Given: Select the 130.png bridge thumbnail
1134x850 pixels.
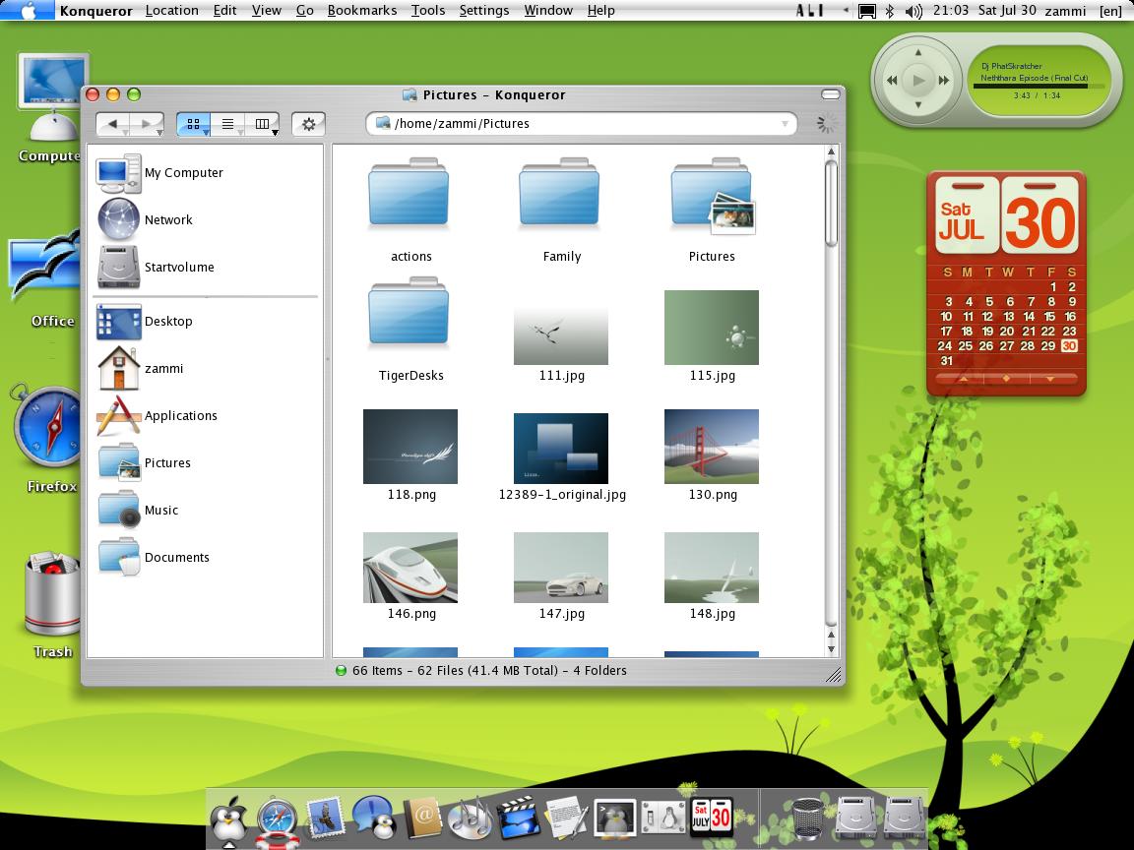Looking at the screenshot, I should pos(712,447).
